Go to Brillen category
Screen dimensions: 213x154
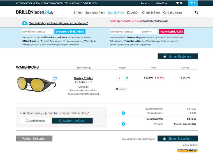[78, 13]
